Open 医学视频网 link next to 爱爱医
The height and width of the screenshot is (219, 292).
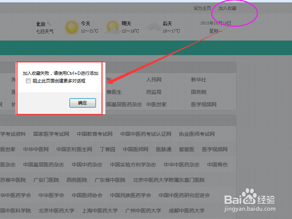pyautogui.click(x=215, y=149)
